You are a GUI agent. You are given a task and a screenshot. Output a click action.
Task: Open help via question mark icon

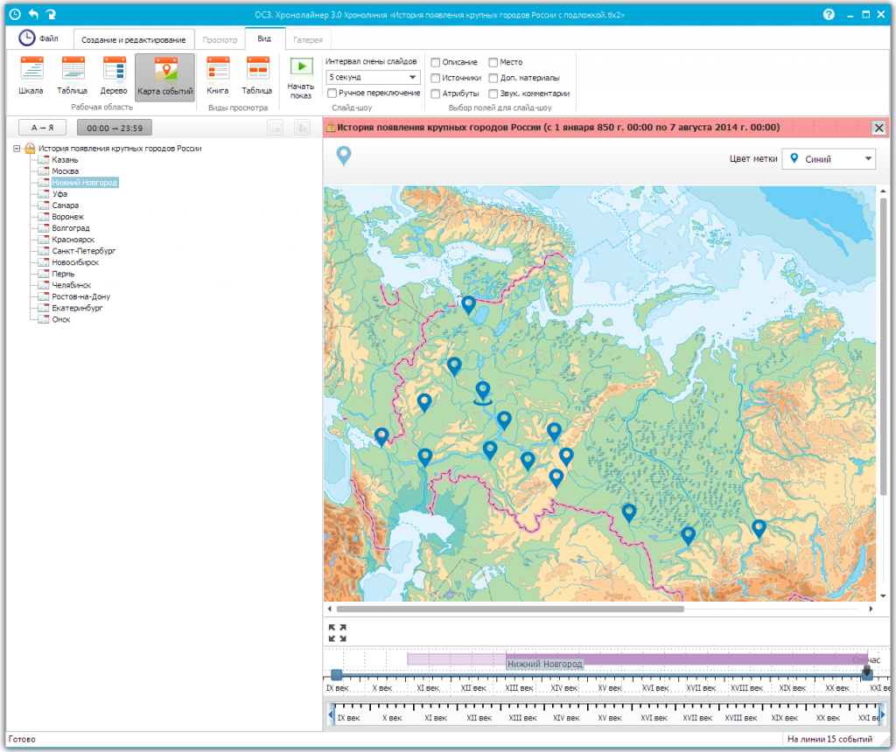[829, 15]
